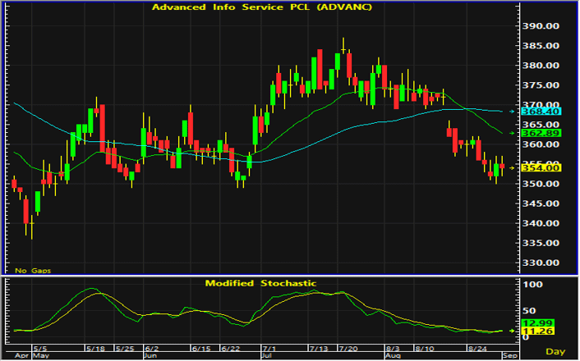The image size is (580, 361).
Task: Click the green arrow beside the 362.89 tag
Action: pos(512,133)
